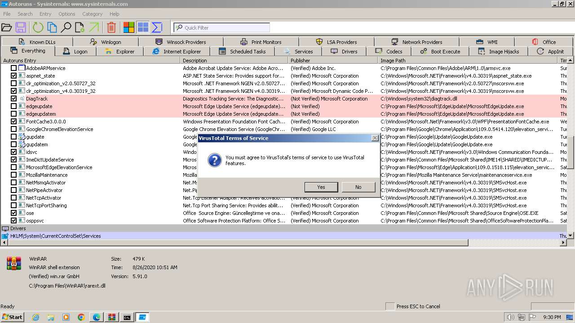Uncheck the osppsvc entry

pyautogui.click(x=13, y=221)
